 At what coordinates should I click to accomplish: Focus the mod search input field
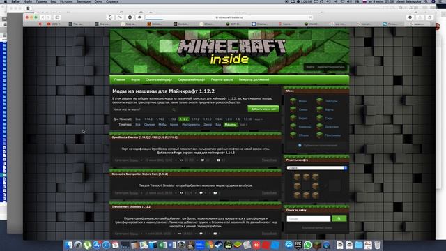coord(144,109)
